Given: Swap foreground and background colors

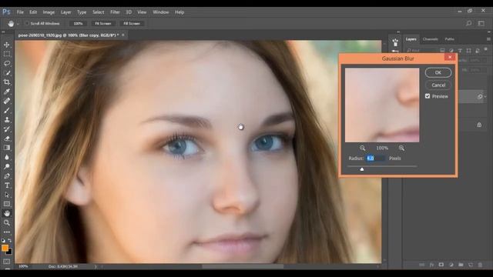Looking at the screenshot, I should click(x=10, y=240).
